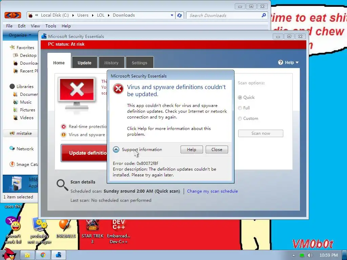Switch to the Settings tab
The width and height of the screenshot is (347, 260).
coord(139,63)
